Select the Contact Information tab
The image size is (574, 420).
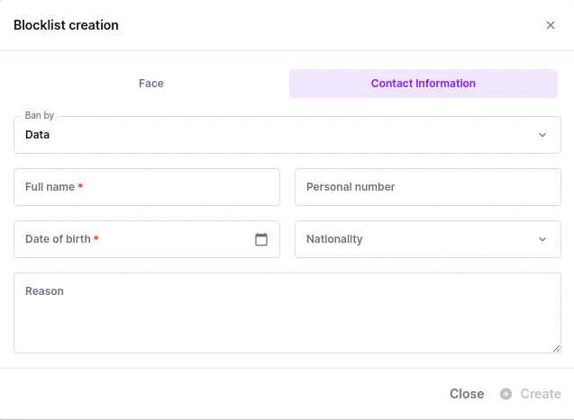pos(424,84)
